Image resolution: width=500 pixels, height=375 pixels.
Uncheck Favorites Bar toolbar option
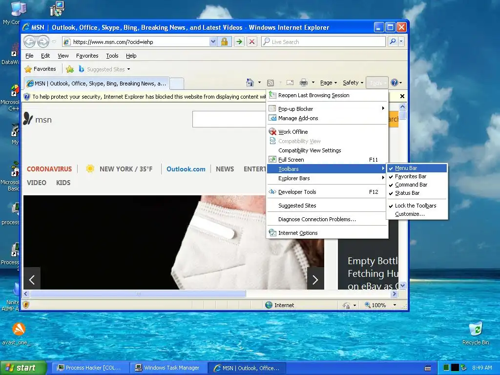coord(417,176)
